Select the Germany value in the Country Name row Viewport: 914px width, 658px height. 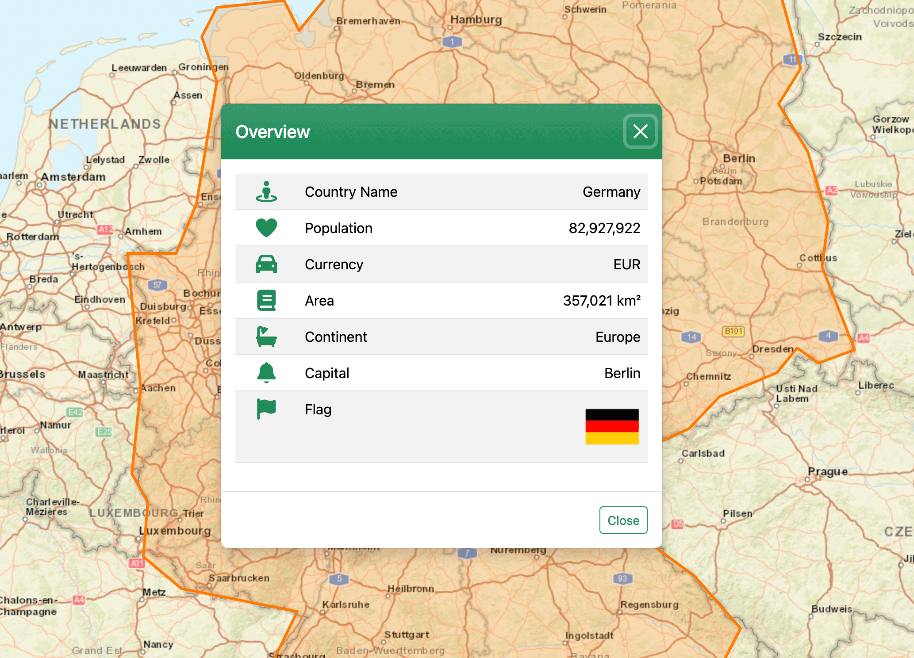pos(611,191)
